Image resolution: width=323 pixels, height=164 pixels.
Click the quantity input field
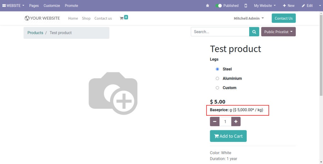tap(225, 122)
